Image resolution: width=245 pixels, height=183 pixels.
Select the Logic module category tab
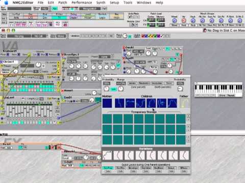click(x=102, y=18)
